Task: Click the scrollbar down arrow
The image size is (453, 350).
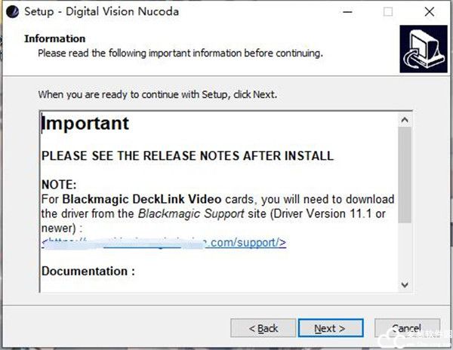Action: click(x=405, y=284)
